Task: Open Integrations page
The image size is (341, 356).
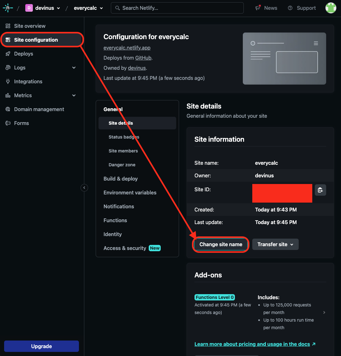Action: coord(28,81)
